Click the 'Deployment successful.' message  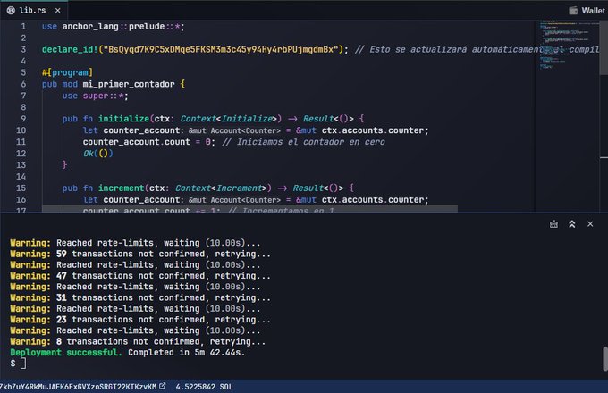(x=66, y=352)
